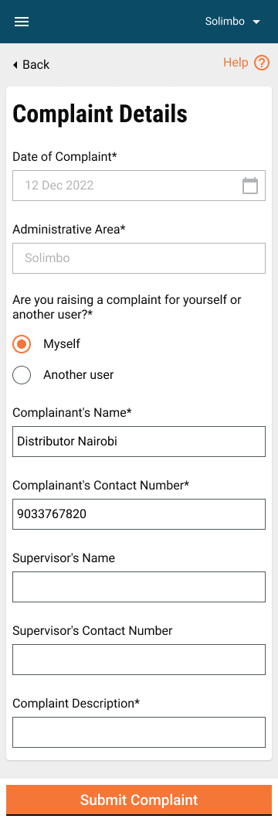Open the hamburger navigation menu

coord(22,22)
